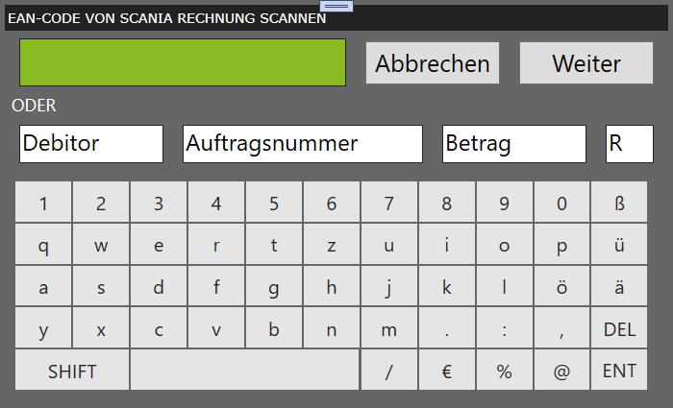This screenshot has width=673, height=408.
Task: Tap the slash key
Action: click(x=388, y=370)
